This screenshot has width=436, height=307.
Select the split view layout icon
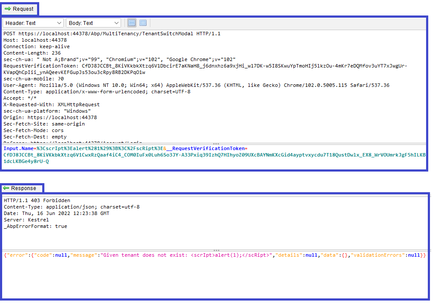tap(132, 23)
